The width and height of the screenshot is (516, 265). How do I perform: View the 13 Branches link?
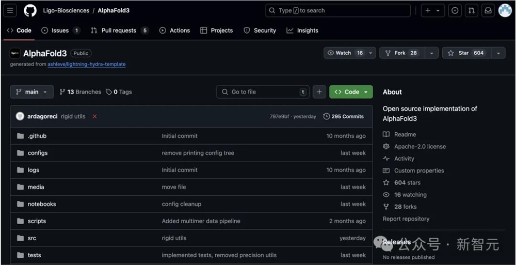80,92
